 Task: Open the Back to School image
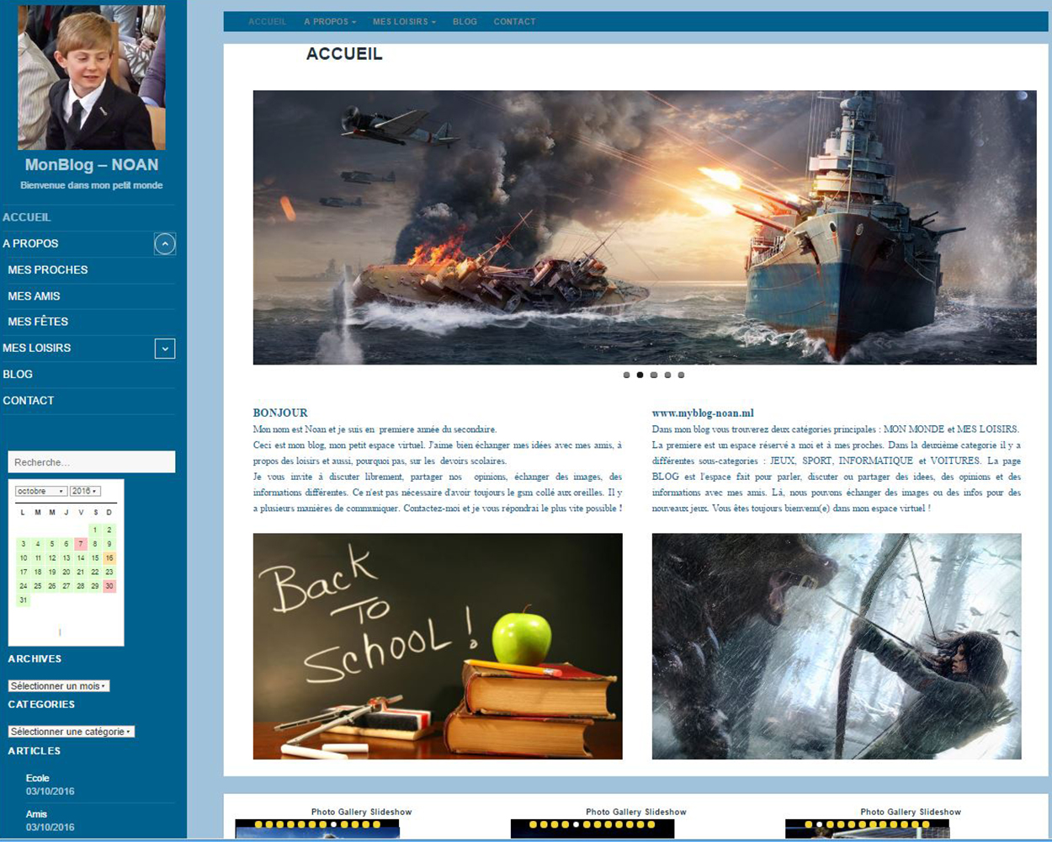(438, 646)
